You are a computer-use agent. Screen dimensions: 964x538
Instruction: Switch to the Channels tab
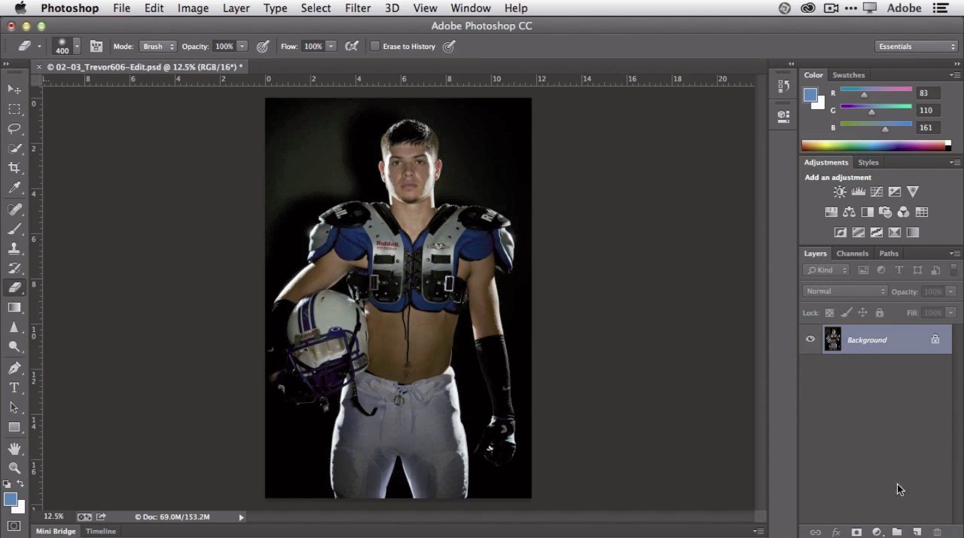pos(852,253)
